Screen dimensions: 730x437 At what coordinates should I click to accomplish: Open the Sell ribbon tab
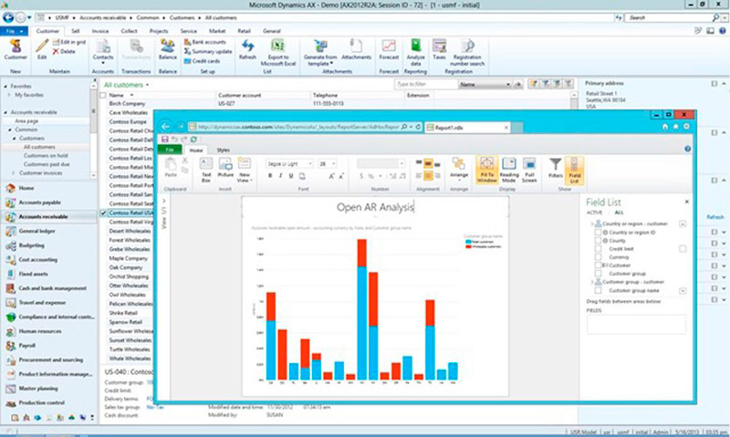[x=76, y=31]
